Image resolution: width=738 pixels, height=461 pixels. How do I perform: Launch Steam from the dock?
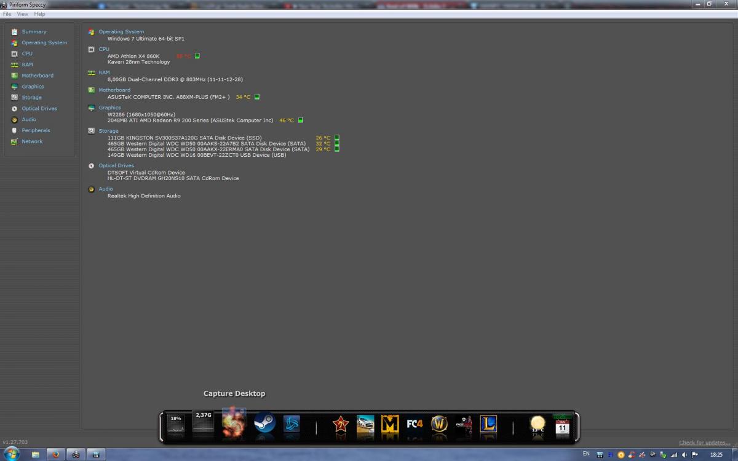point(264,423)
